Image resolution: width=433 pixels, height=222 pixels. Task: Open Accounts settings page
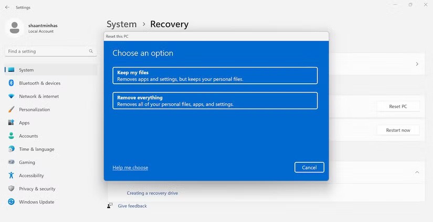[51, 136]
